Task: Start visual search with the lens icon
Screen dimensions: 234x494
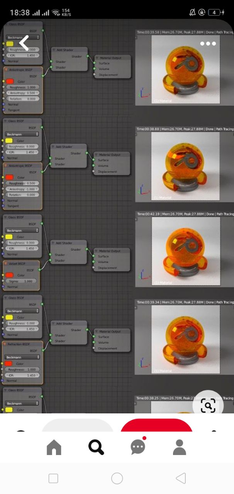Action: click(x=208, y=406)
